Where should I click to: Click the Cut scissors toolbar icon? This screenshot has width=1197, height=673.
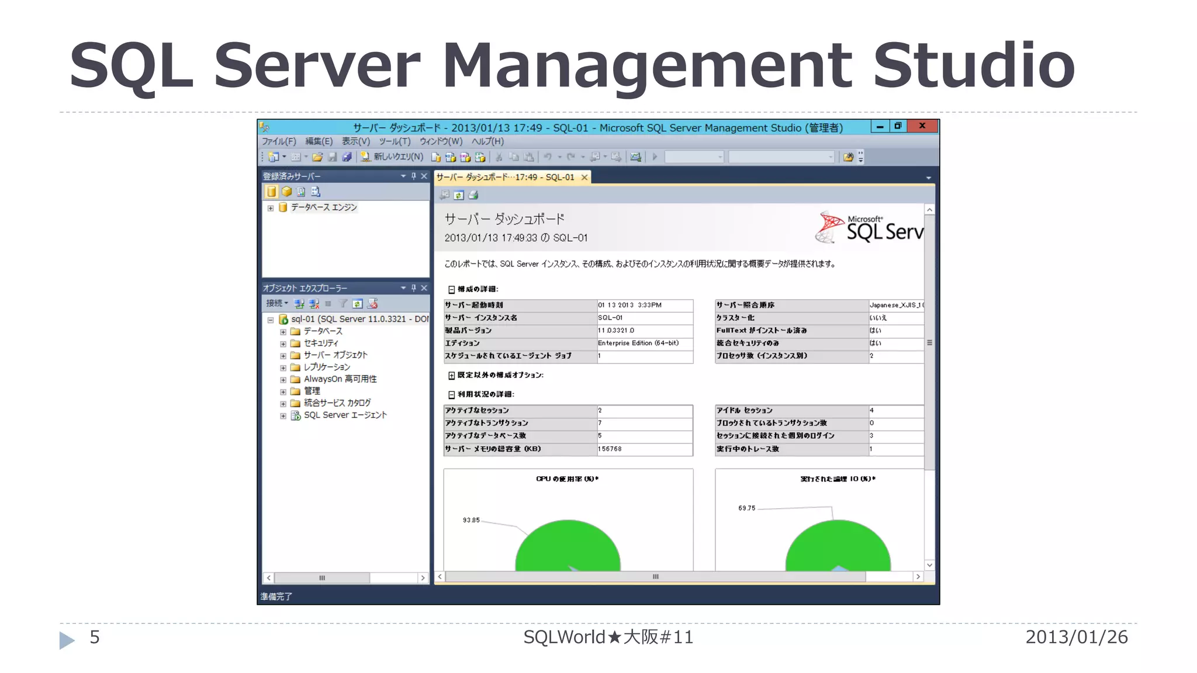tap(499, 157)
